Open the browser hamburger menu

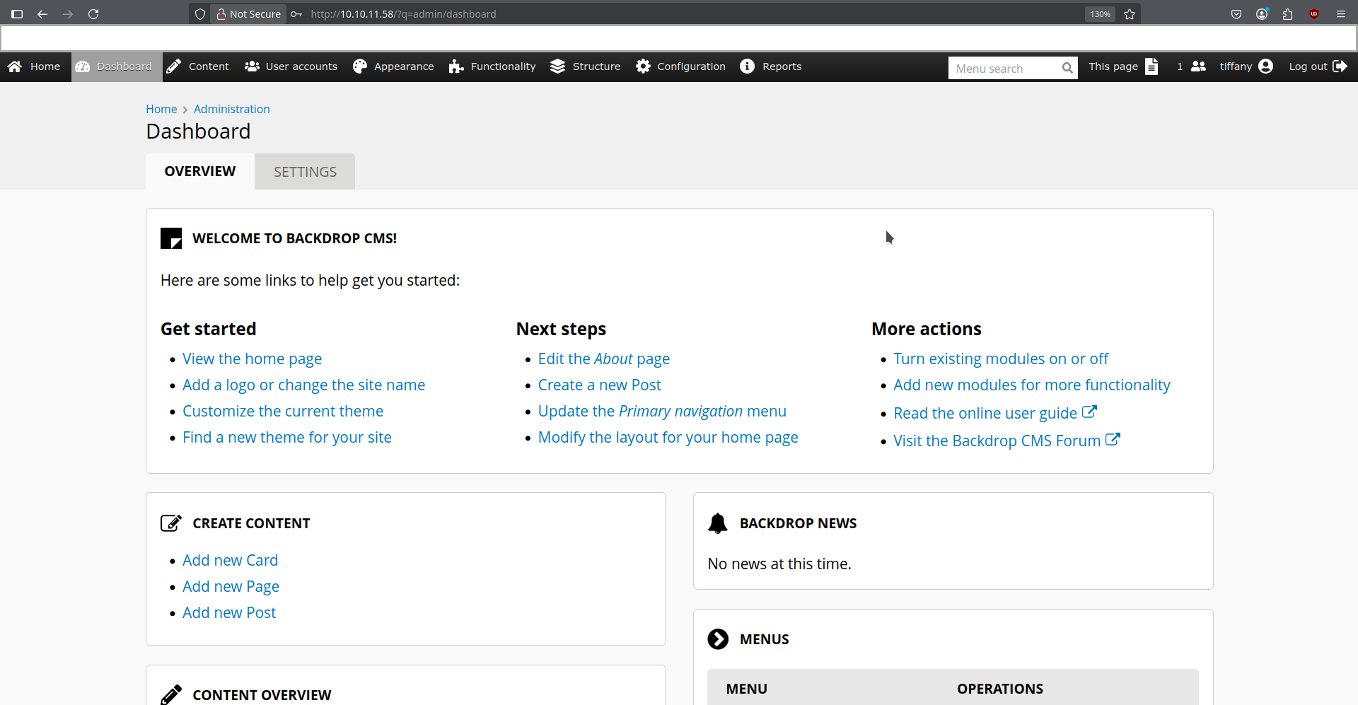click(x=1340, y=14)
